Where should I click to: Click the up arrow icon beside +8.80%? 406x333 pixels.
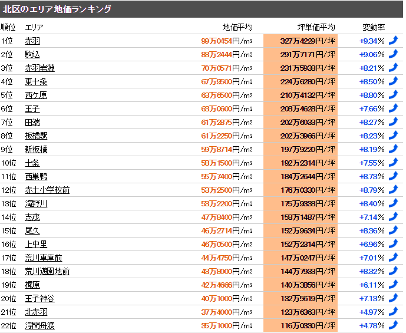393,95
